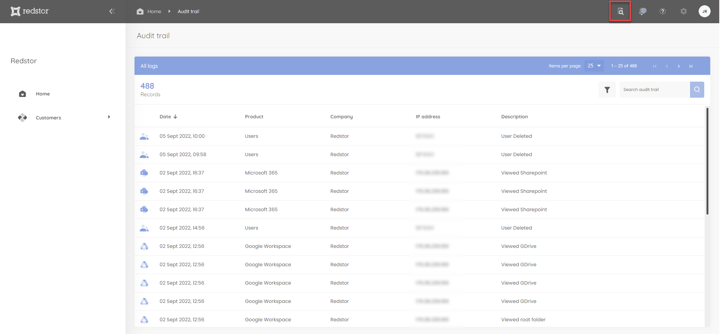The height and width of the screenshot is (334, 720).
Task: Click '488' records count
Action: [147, 86]
